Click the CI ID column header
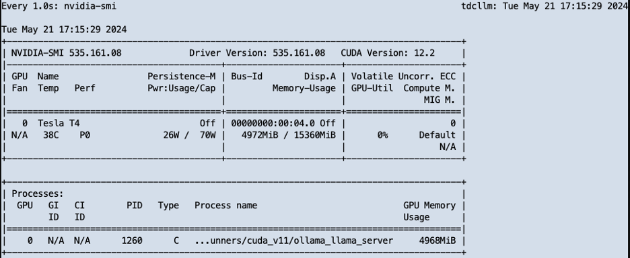 point(79,212)
